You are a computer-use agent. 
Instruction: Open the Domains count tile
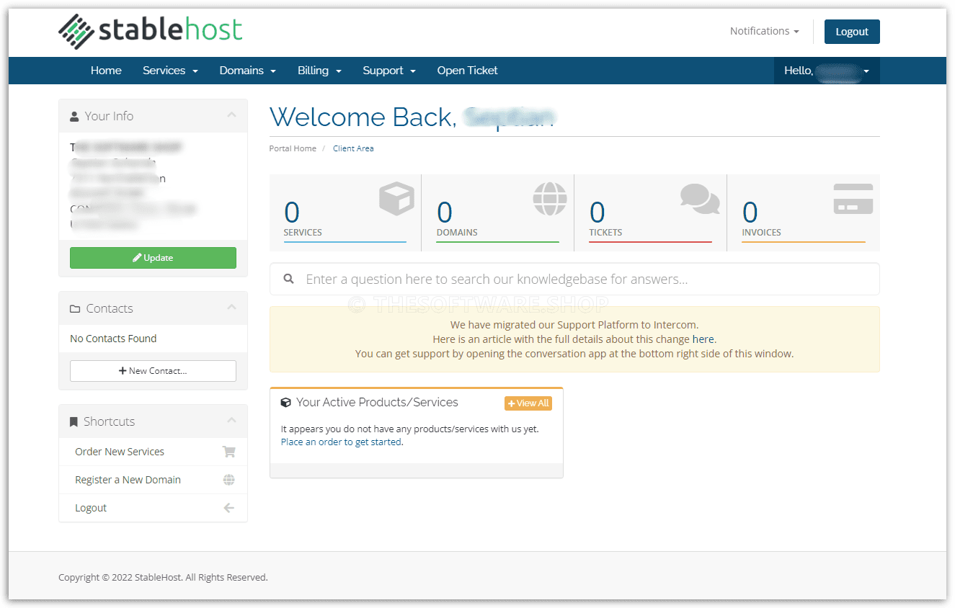click(498, 213)
